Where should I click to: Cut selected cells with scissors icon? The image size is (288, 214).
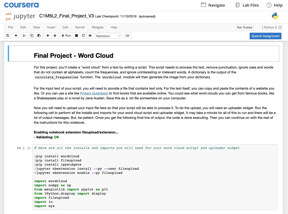click(24, 36)
